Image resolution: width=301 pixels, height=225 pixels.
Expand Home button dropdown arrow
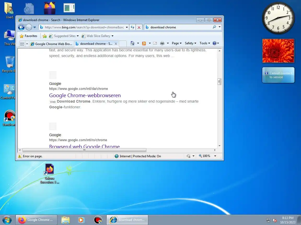click(x=138, y=43)
